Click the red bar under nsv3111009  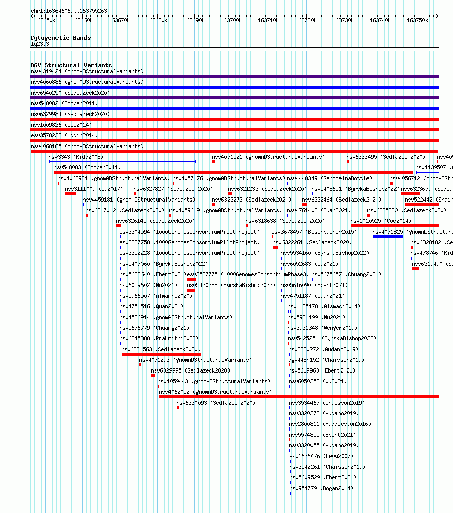click(70, 194)
